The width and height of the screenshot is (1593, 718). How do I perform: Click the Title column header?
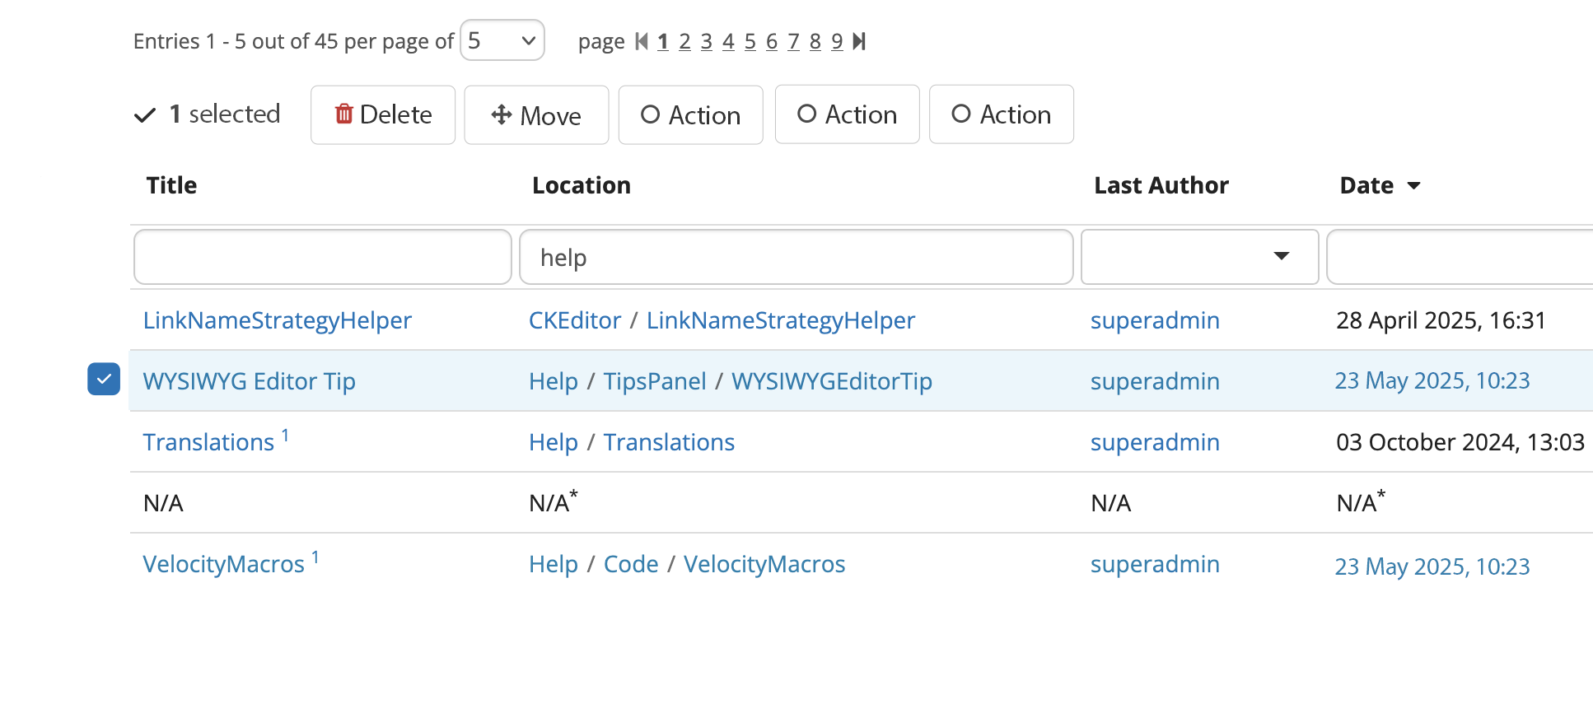[x=171, y=186]
